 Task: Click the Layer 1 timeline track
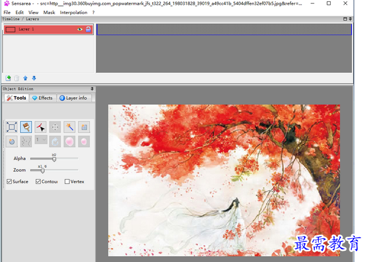pos(224,29)
